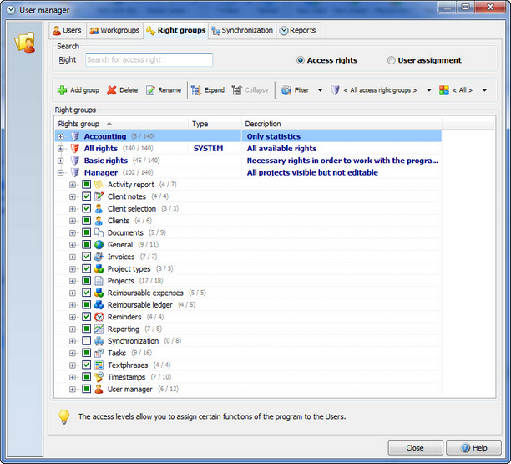Click the Help button
511x464 pixels.
tap(473, 448)
